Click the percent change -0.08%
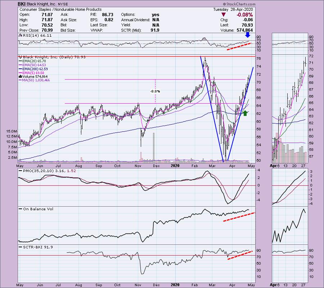Viewport: 324px width, 288px height. coord(245,15)
